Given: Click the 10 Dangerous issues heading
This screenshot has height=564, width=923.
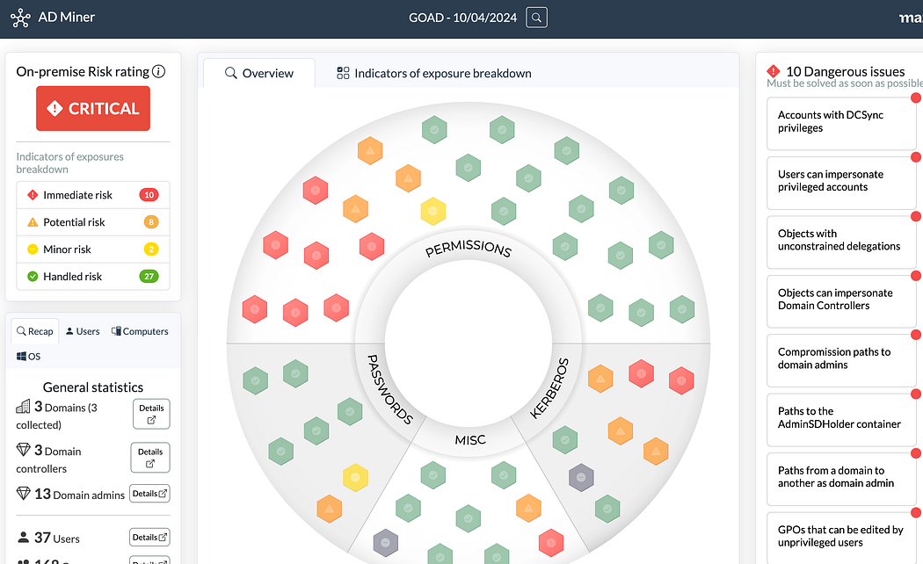Looking at the screenshot, I should [x=846, y=71].
